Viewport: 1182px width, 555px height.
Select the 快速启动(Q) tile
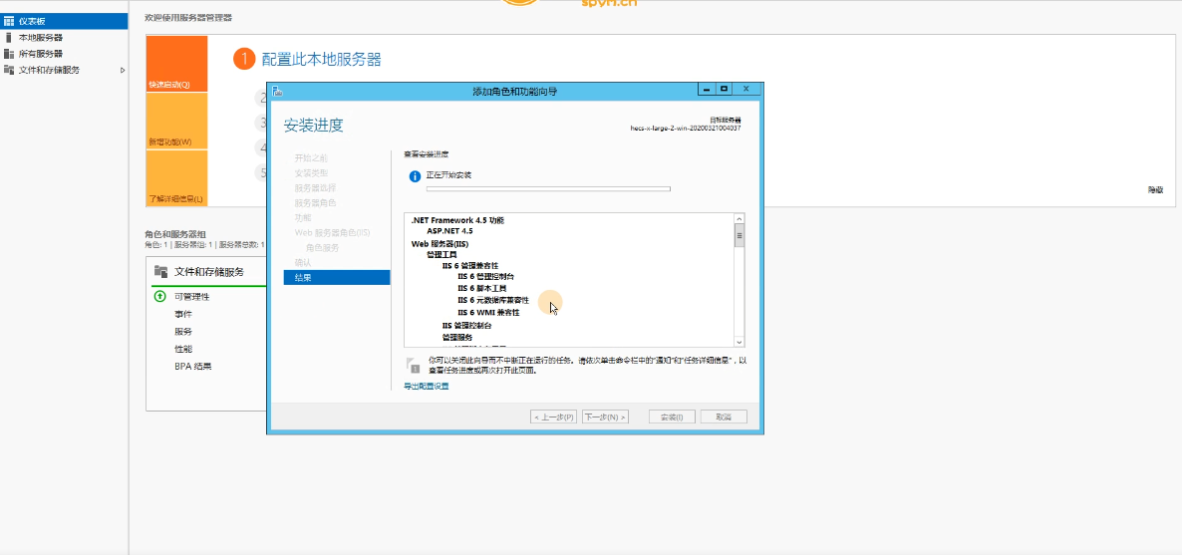[x=176, y=64]
